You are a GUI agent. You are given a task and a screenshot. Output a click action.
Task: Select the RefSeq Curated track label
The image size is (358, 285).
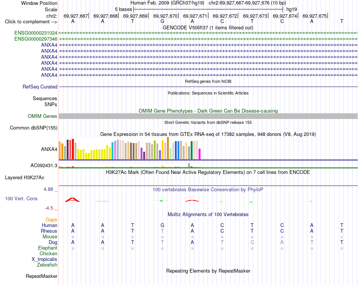pos(40,87)
